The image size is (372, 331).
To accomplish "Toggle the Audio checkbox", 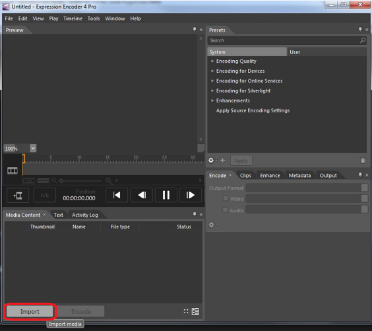I will 226,210.
